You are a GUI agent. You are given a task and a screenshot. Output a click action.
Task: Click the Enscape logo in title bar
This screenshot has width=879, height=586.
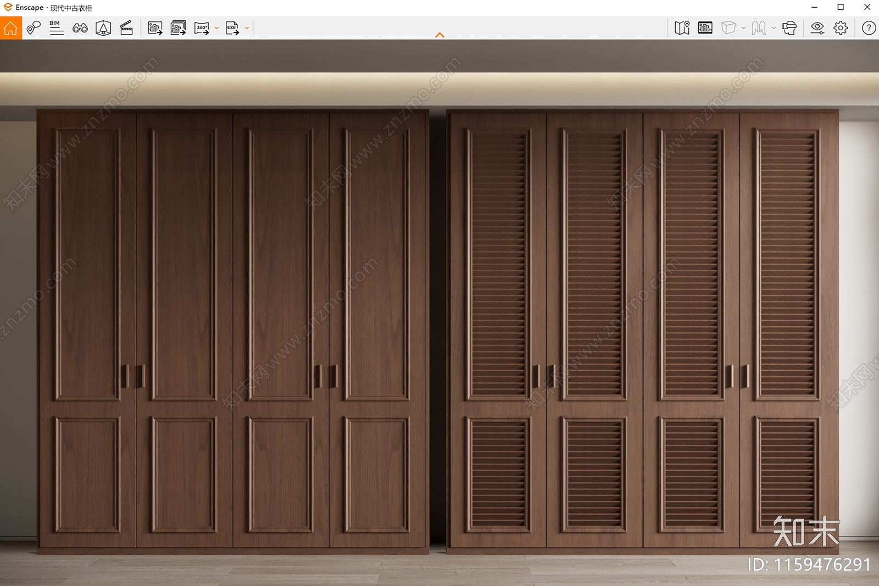pyautogui.click(x=8, y=7)
